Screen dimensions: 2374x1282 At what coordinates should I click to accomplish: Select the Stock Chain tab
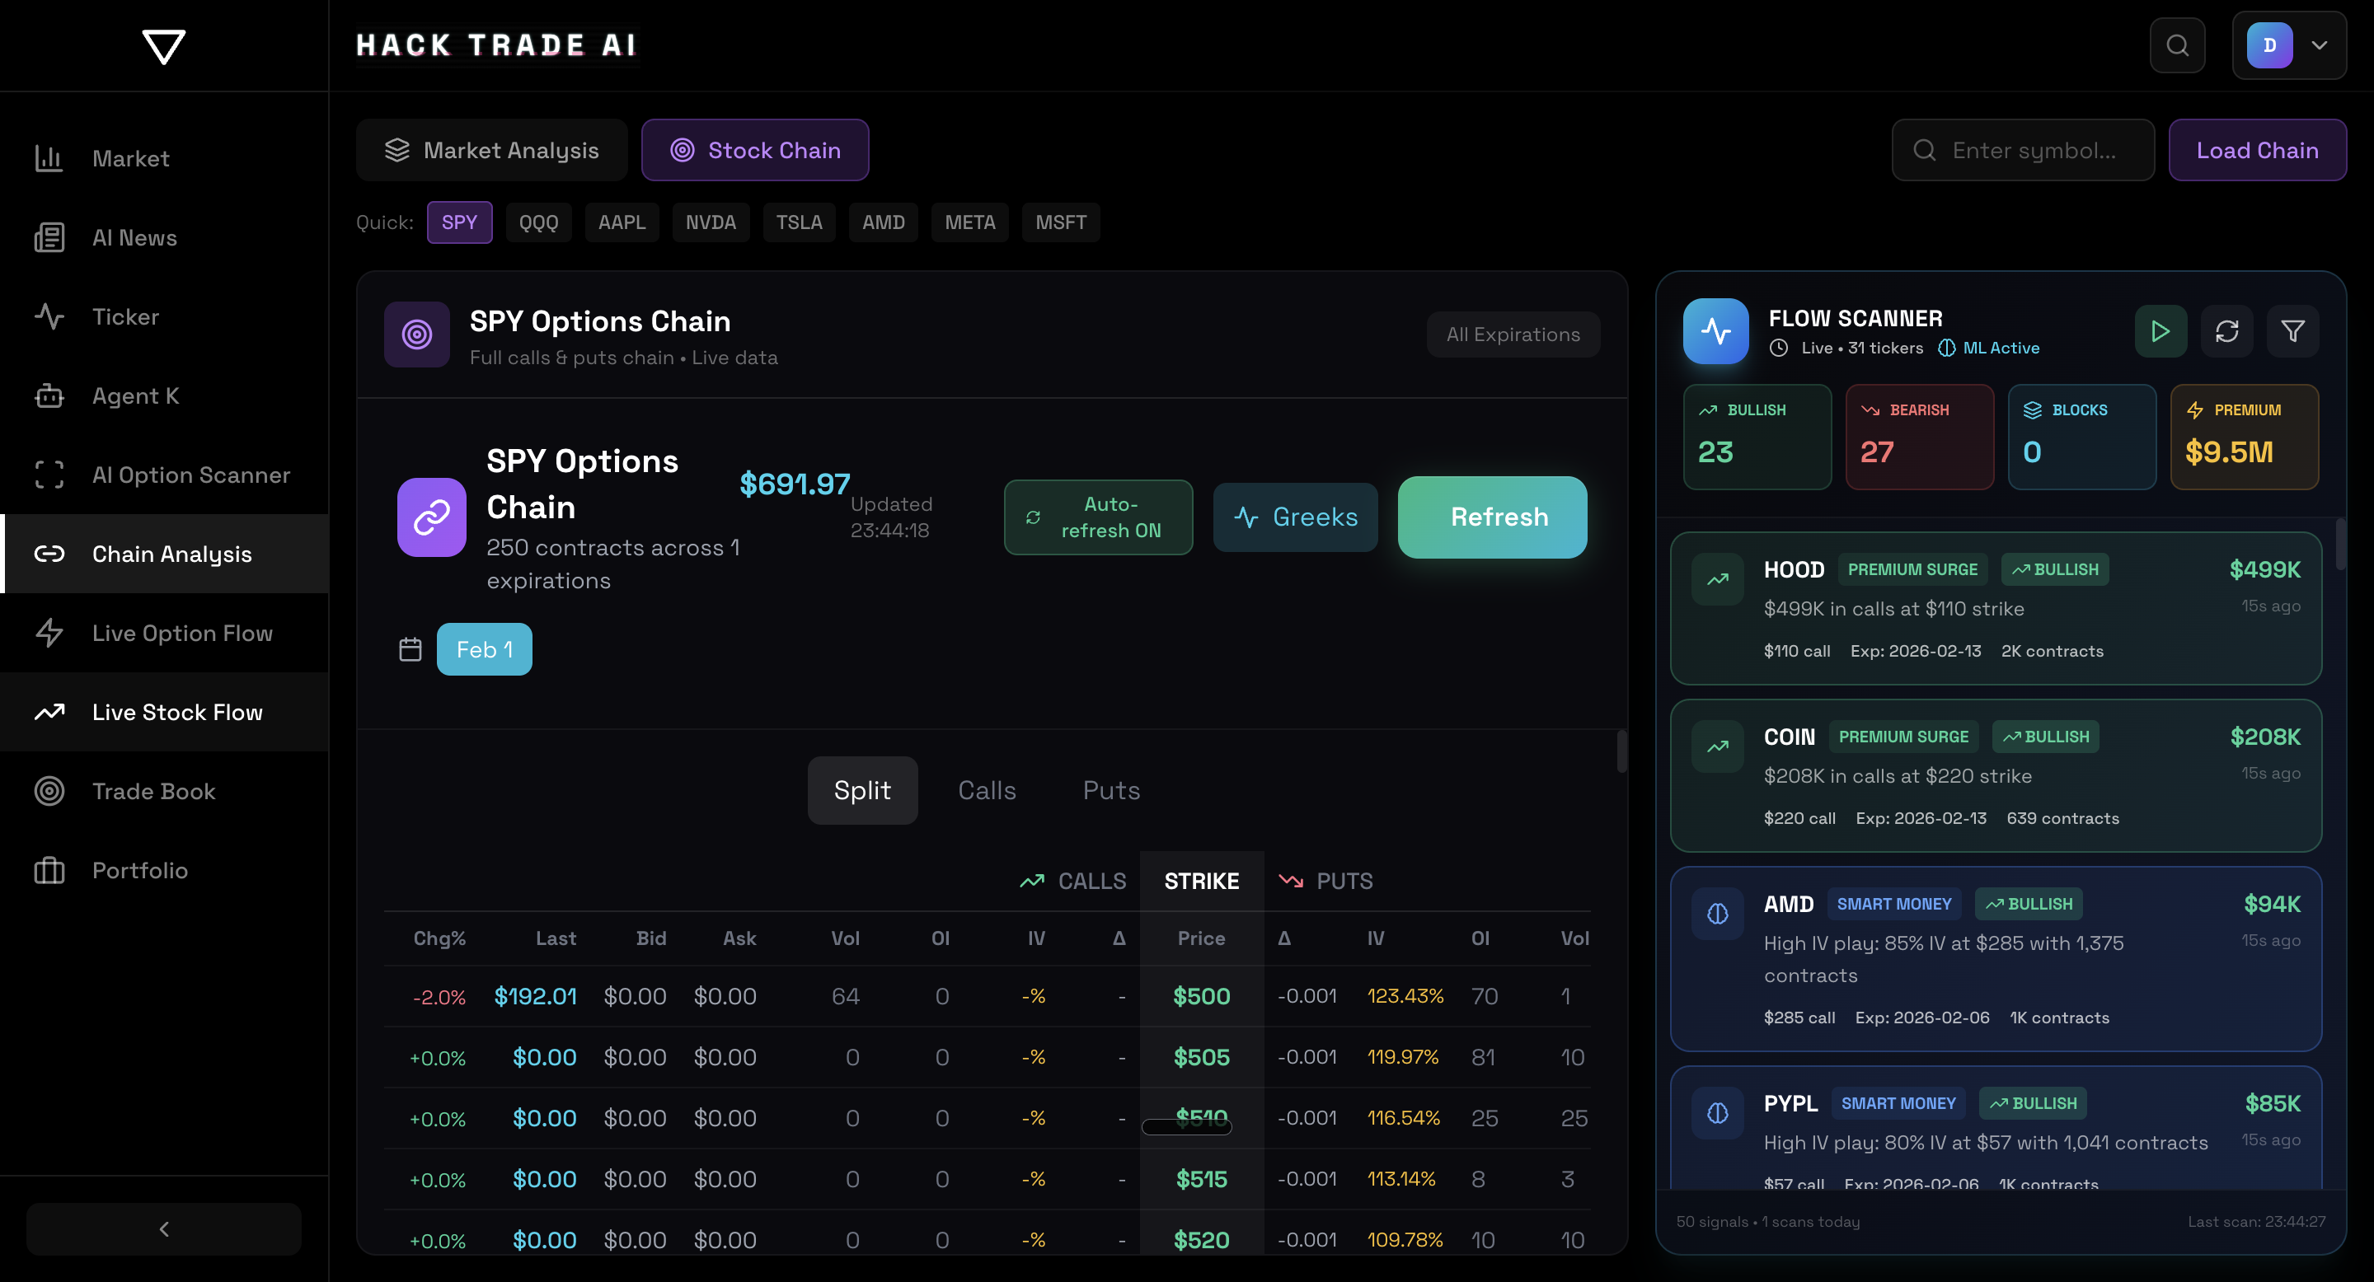pyautogui.click(x=755, y=149)
